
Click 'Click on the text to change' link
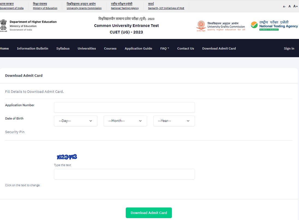[x=22, y=185]
